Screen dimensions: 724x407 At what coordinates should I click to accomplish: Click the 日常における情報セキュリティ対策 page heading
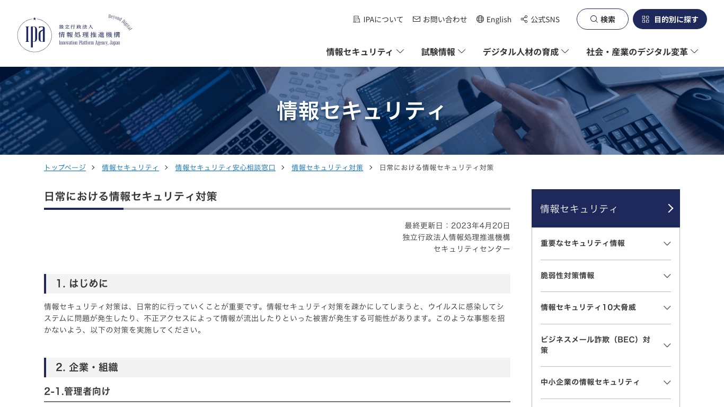pyautogui.click(x=130, y=196)
